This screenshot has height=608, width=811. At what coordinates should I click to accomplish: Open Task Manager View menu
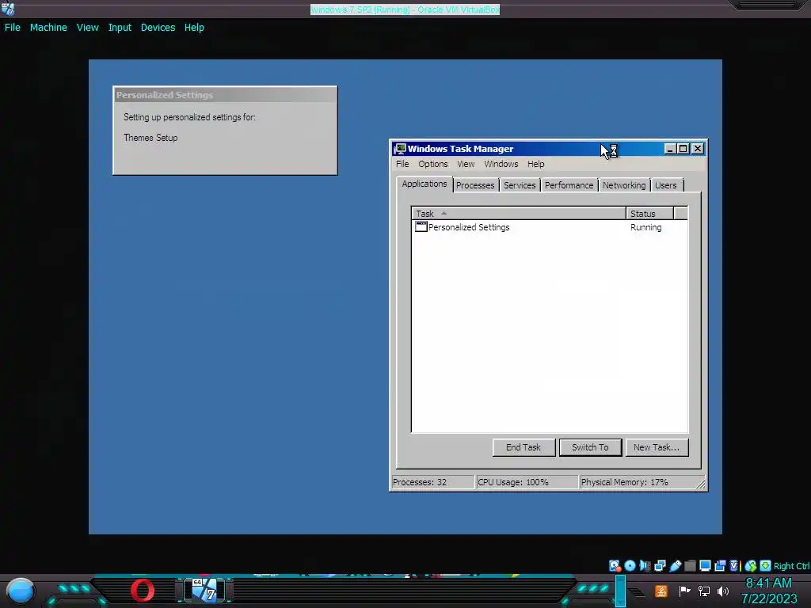[x=466, y=164]
